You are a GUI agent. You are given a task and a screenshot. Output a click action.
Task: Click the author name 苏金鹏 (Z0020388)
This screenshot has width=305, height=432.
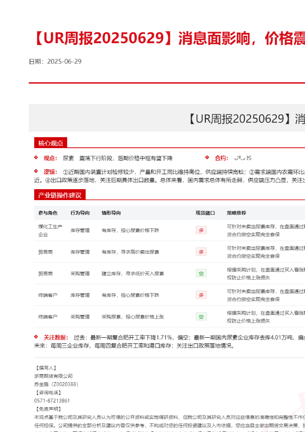[x=56, y=384]
